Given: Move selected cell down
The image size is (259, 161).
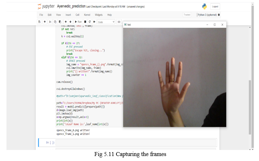Looking at the screenshot, I should [70, 22].
